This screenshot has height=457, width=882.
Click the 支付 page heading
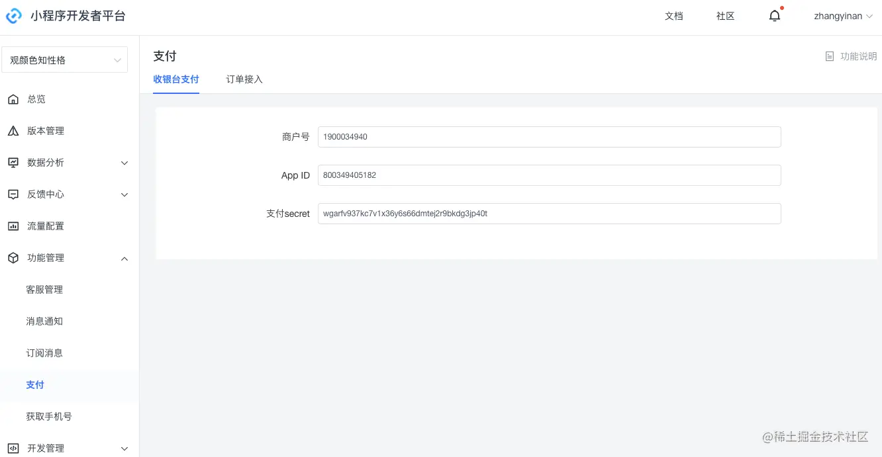[x=165, y=56]
